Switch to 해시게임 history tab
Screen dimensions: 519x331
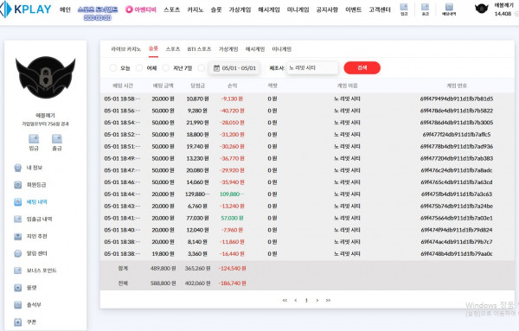click(x=255, y=49)
